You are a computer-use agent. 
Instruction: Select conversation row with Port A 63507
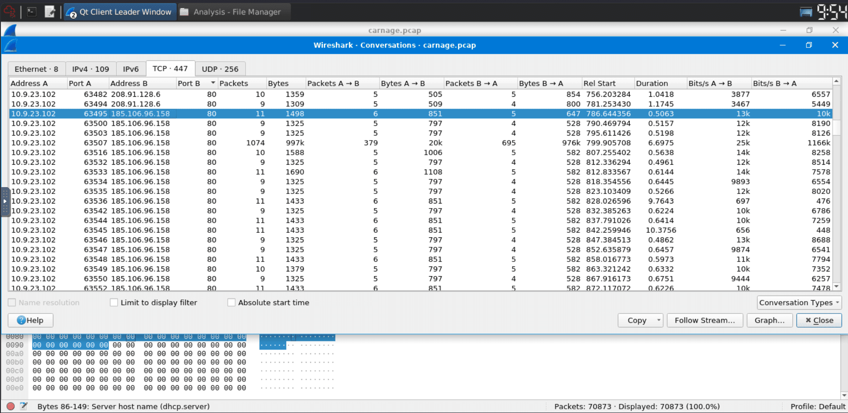click(x=420, y=143)
